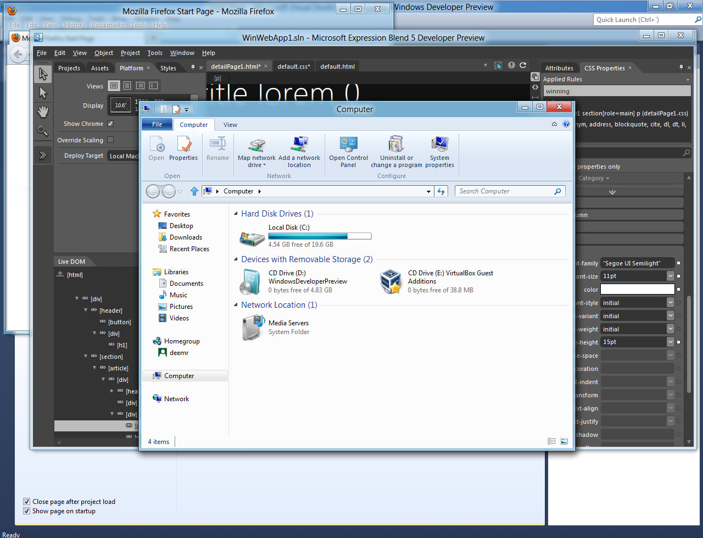
Task: Click the 10.6" Display thumbnail
Action: click(120, 105)
